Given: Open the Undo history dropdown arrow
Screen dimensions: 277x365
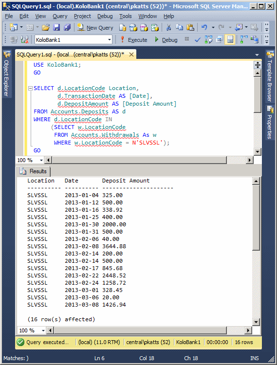Looking at the screenshot, I should pyautogui.click(x=213, y=28).
